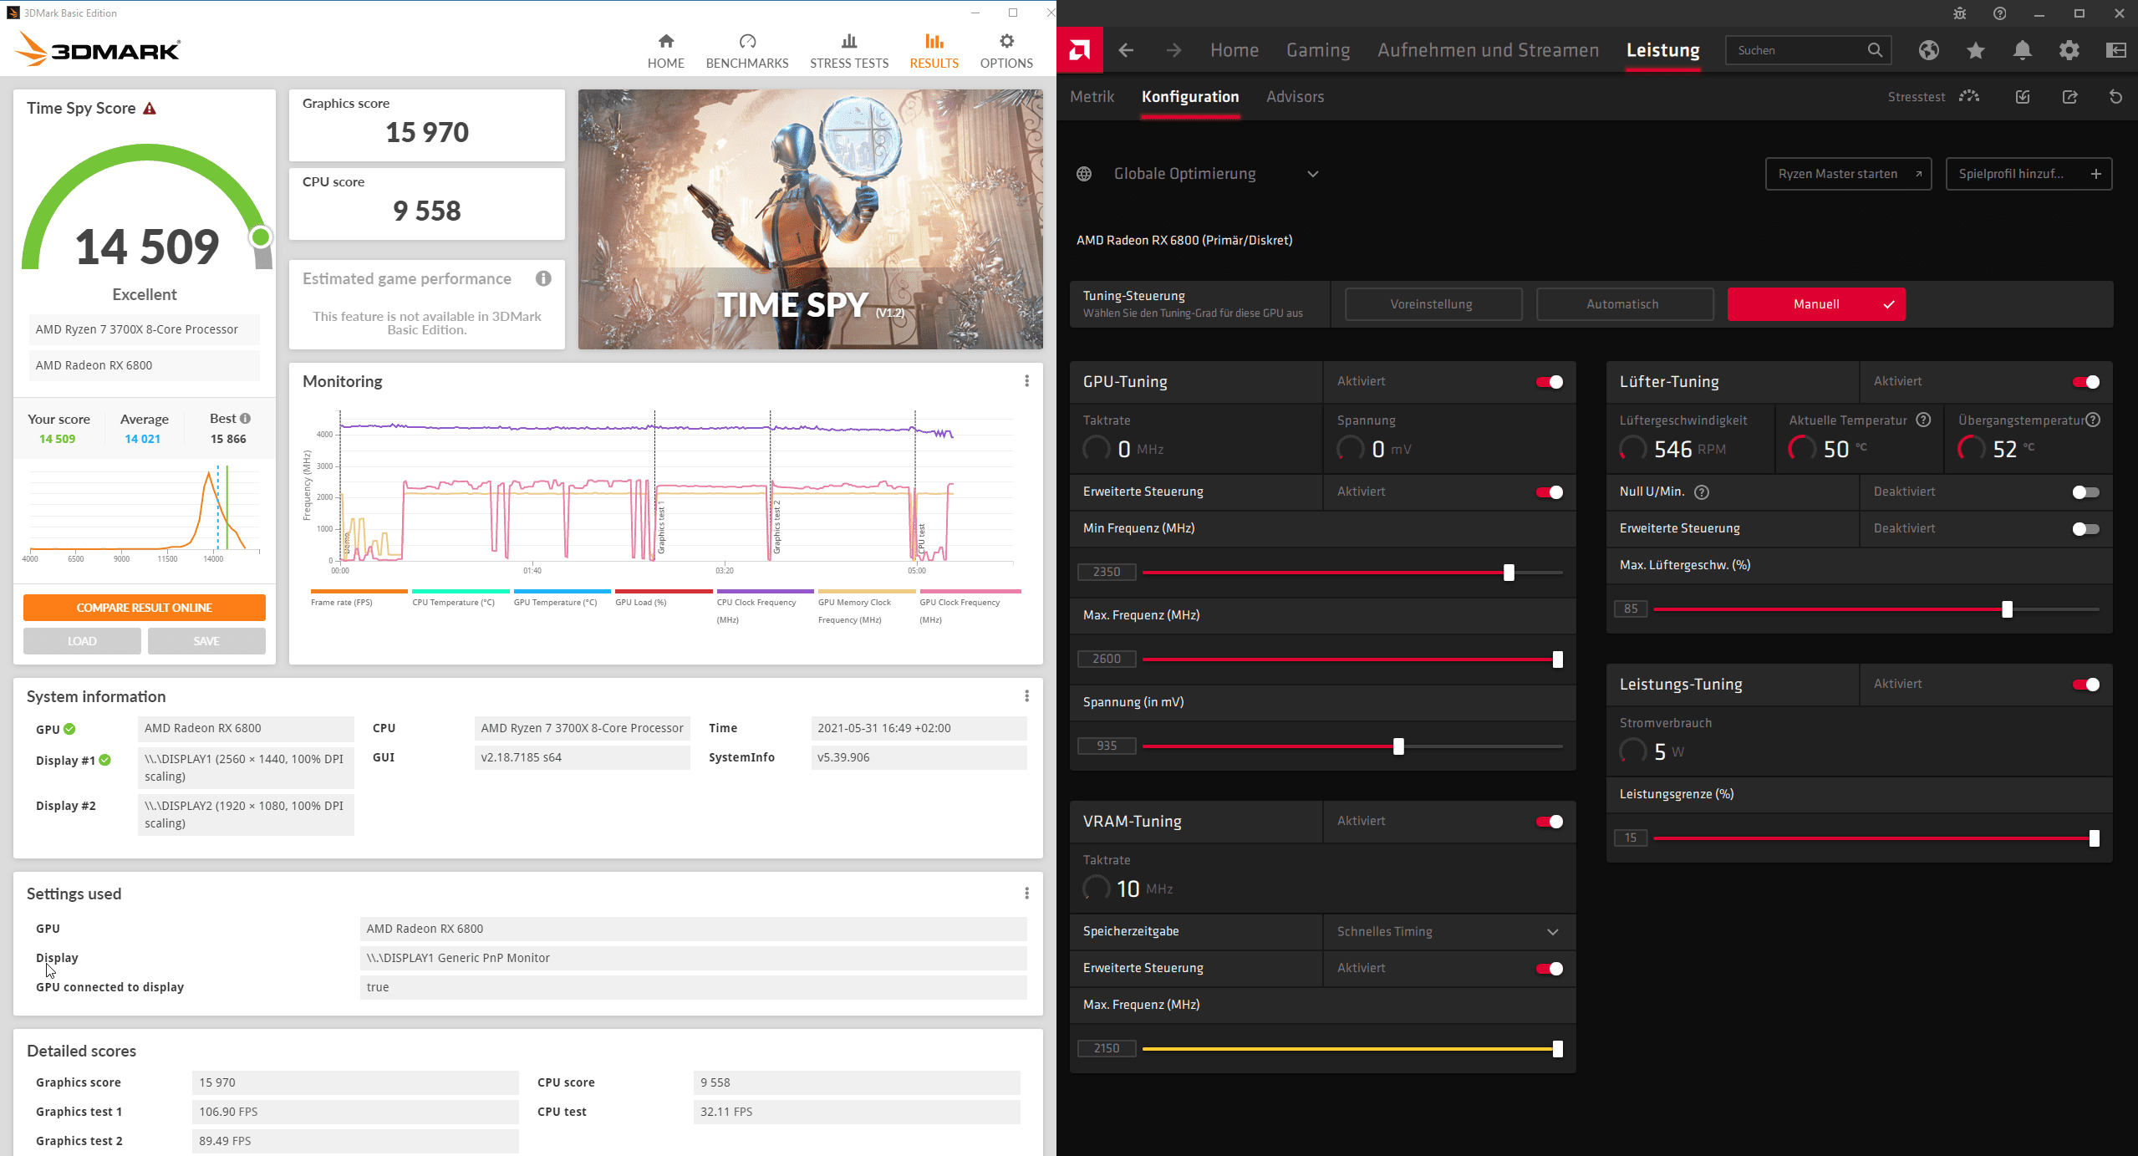This screenshot has height=1156, width=2138.
Task: Go back in Radeon Software
Action: pyautogui.click(x=1126, y=50)
